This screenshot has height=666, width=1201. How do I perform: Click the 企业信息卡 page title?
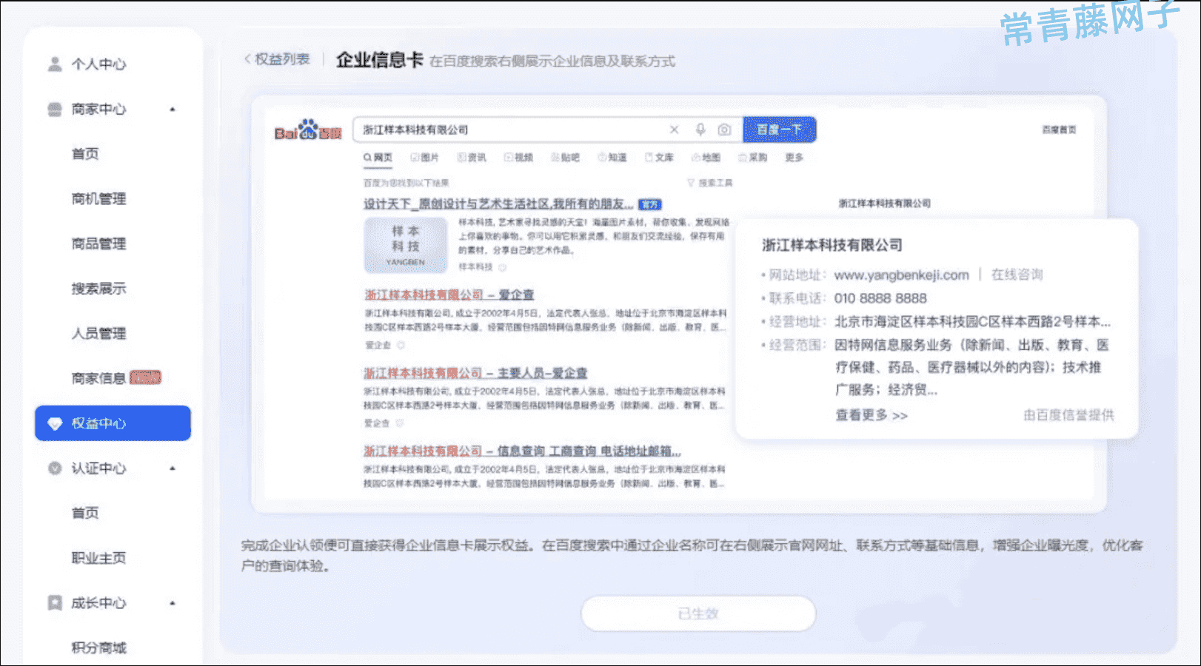click(379, 59)
